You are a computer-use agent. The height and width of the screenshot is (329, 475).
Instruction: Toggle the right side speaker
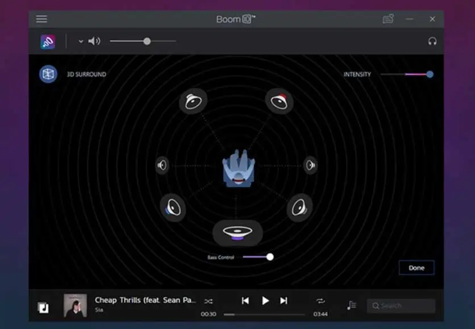310,165
